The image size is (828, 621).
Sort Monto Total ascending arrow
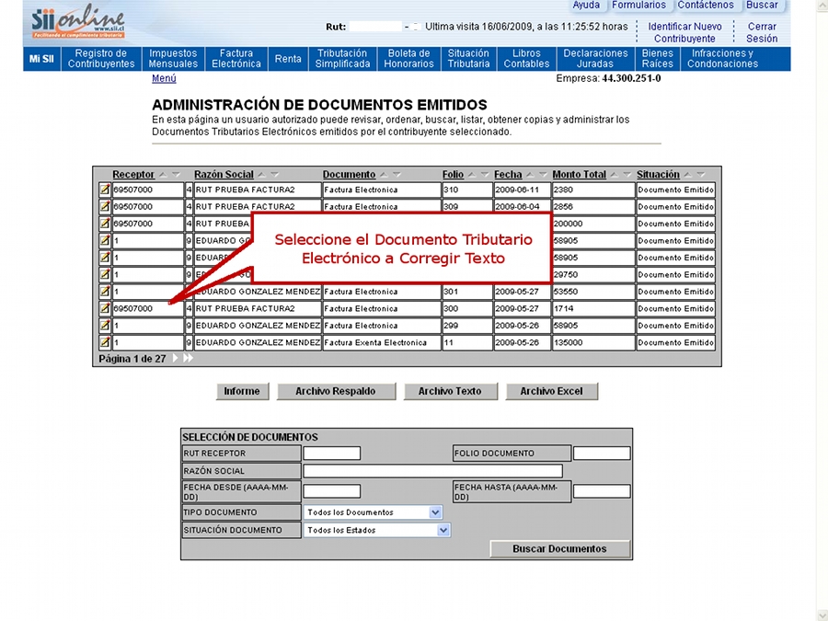pyautogui.click(x=615, y=174)
